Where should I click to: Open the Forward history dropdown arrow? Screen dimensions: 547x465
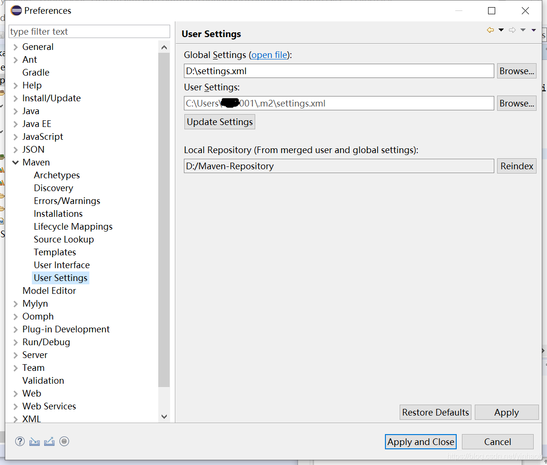click(523, 30)
